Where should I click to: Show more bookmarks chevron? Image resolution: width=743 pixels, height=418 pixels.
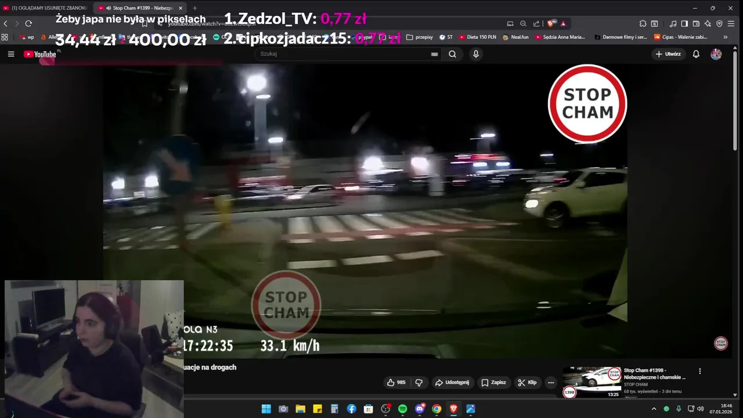(725, 37)
